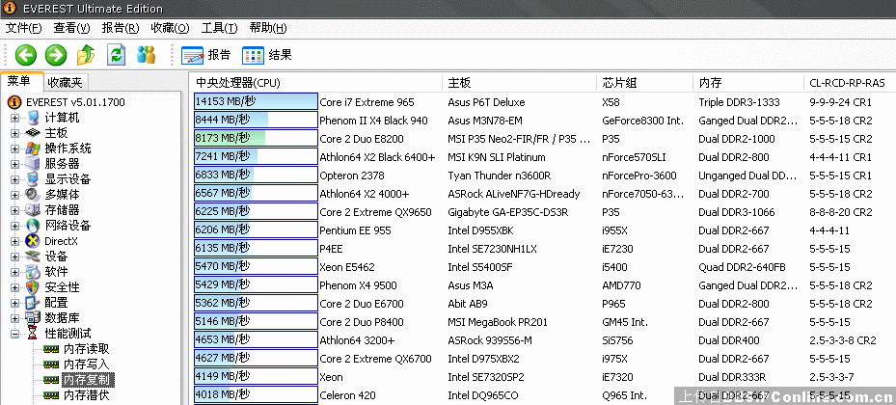Expand the 主板 tree node
This screenshot has width=896, height=405.
(14, 134)
